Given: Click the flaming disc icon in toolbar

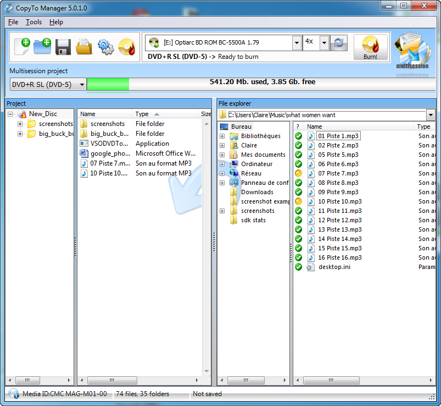Looking at the screenshot, I should point(126,47).
